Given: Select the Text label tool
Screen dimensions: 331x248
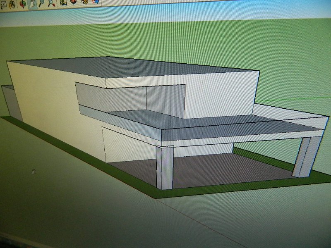Looking at the screenshot, I should tap(3, 4).
